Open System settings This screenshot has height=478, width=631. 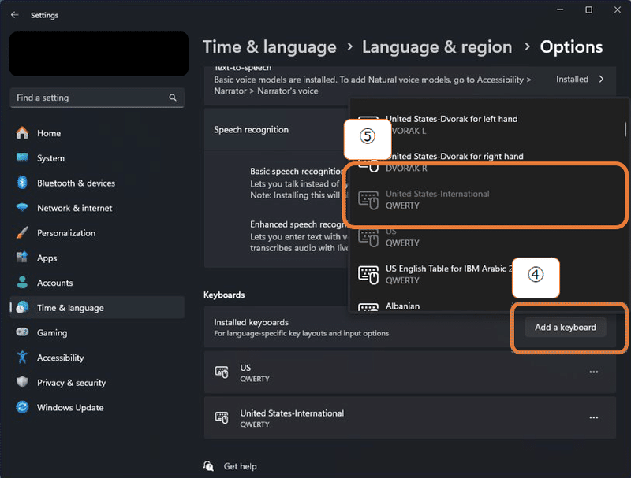[x=97, y=157]
